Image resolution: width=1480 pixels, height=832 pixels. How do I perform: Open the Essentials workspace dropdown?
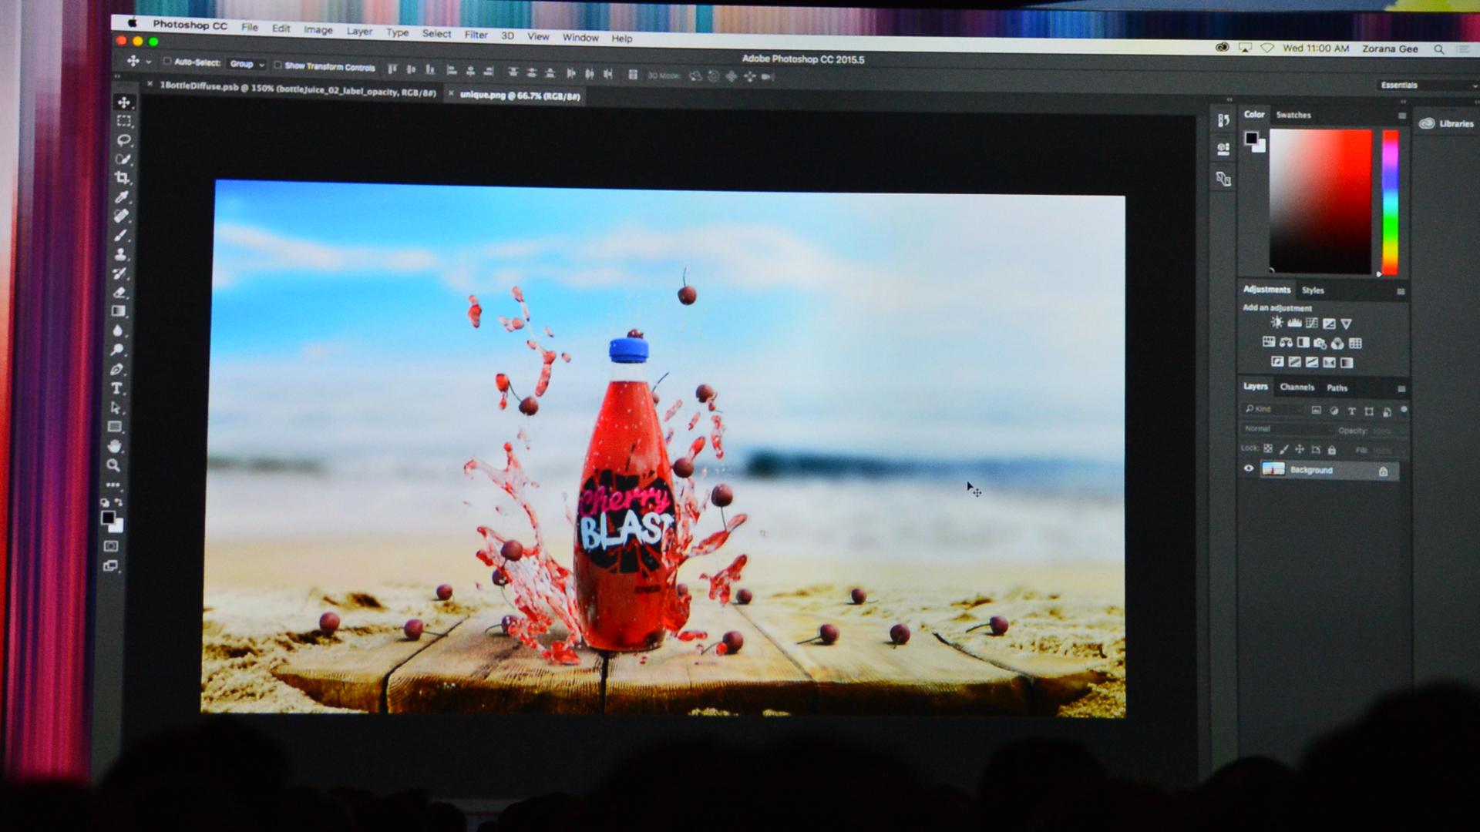1426,86
